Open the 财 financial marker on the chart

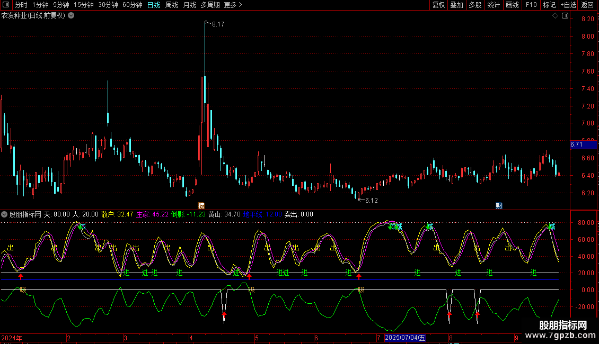pyautogui.click(x=499, y=205)
